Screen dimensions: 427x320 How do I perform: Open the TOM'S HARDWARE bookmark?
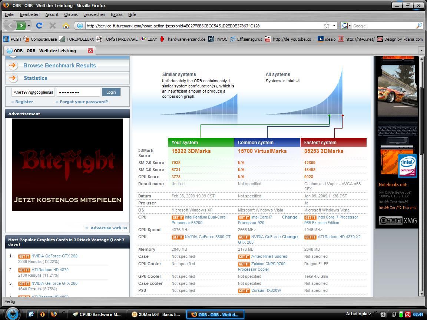pos(117,39)
